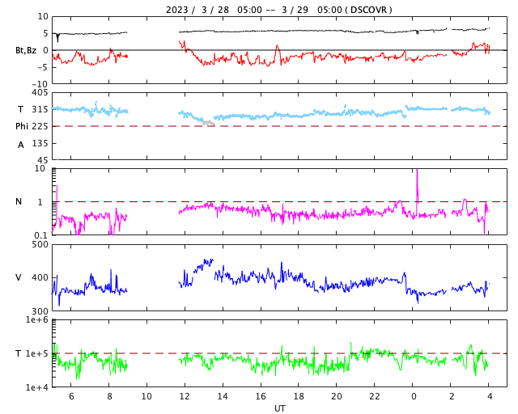This screenshot has width=518, height=414.
Task: Click the 14 tick on the time axis
Action: coord(223,396)
